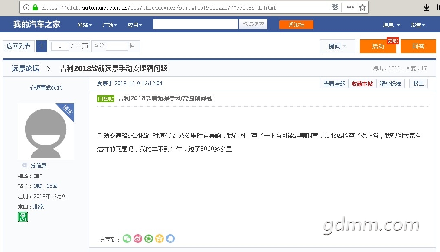The width and height of the screenshot is (440, 252).
Task: Click the green 问答帖 tag
Action: [x=105, y=99]
